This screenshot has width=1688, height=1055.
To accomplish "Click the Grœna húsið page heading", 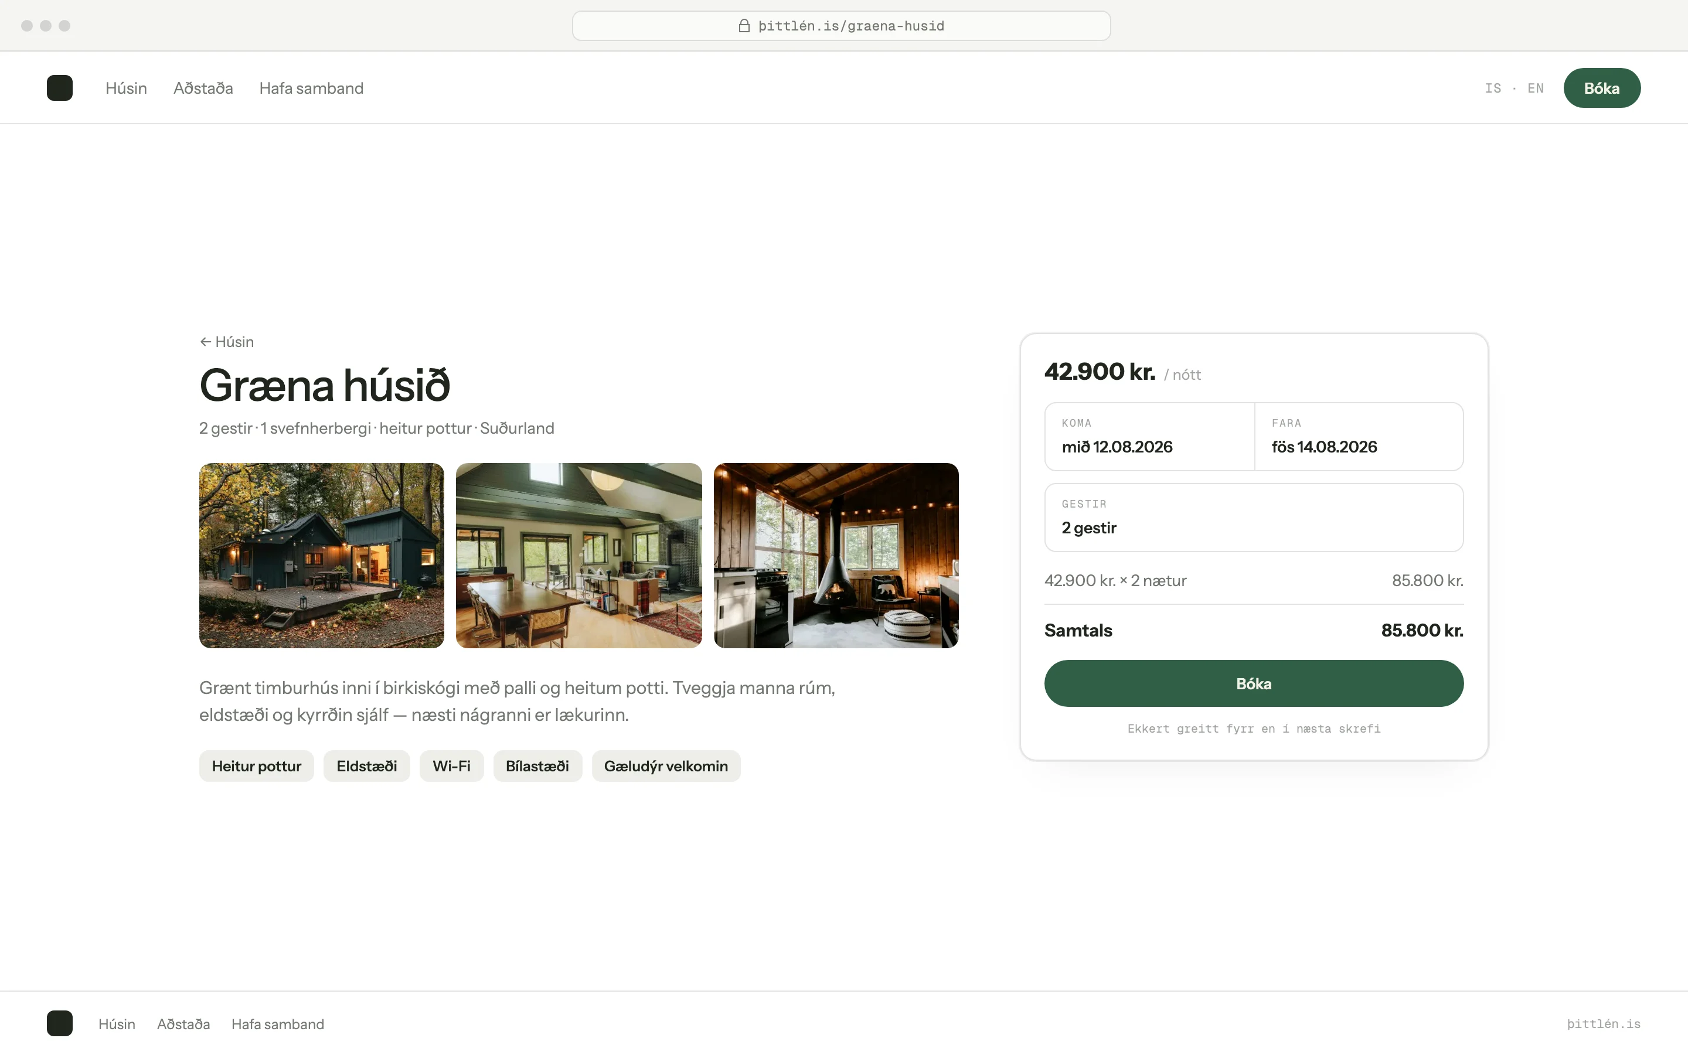I will (325, 385).
